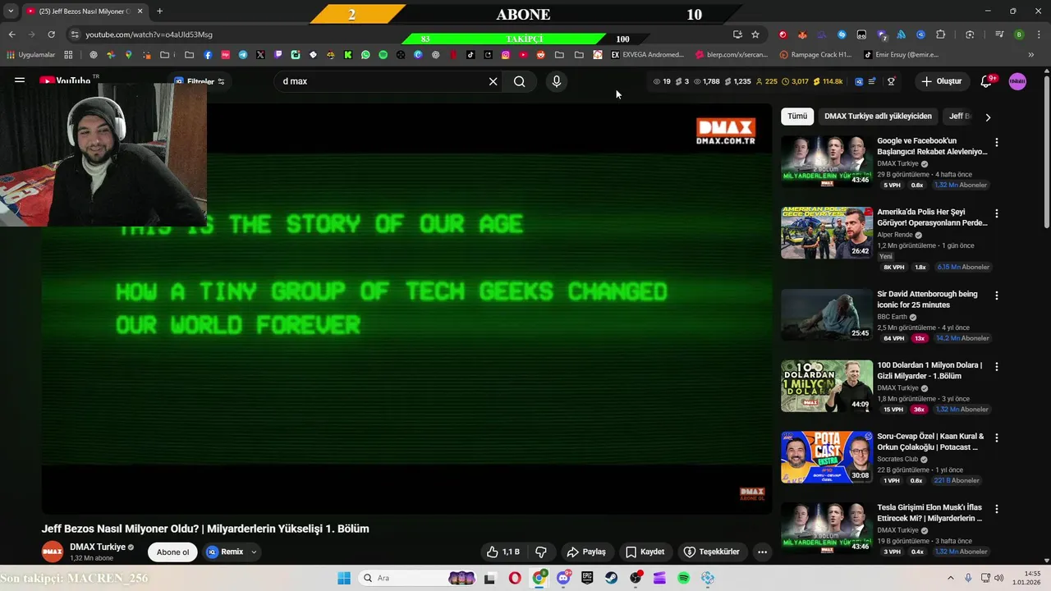Click the 'Abone ol' subscribe button
Viewport: 1051px width, 591px height.
(x=172, y=552)
